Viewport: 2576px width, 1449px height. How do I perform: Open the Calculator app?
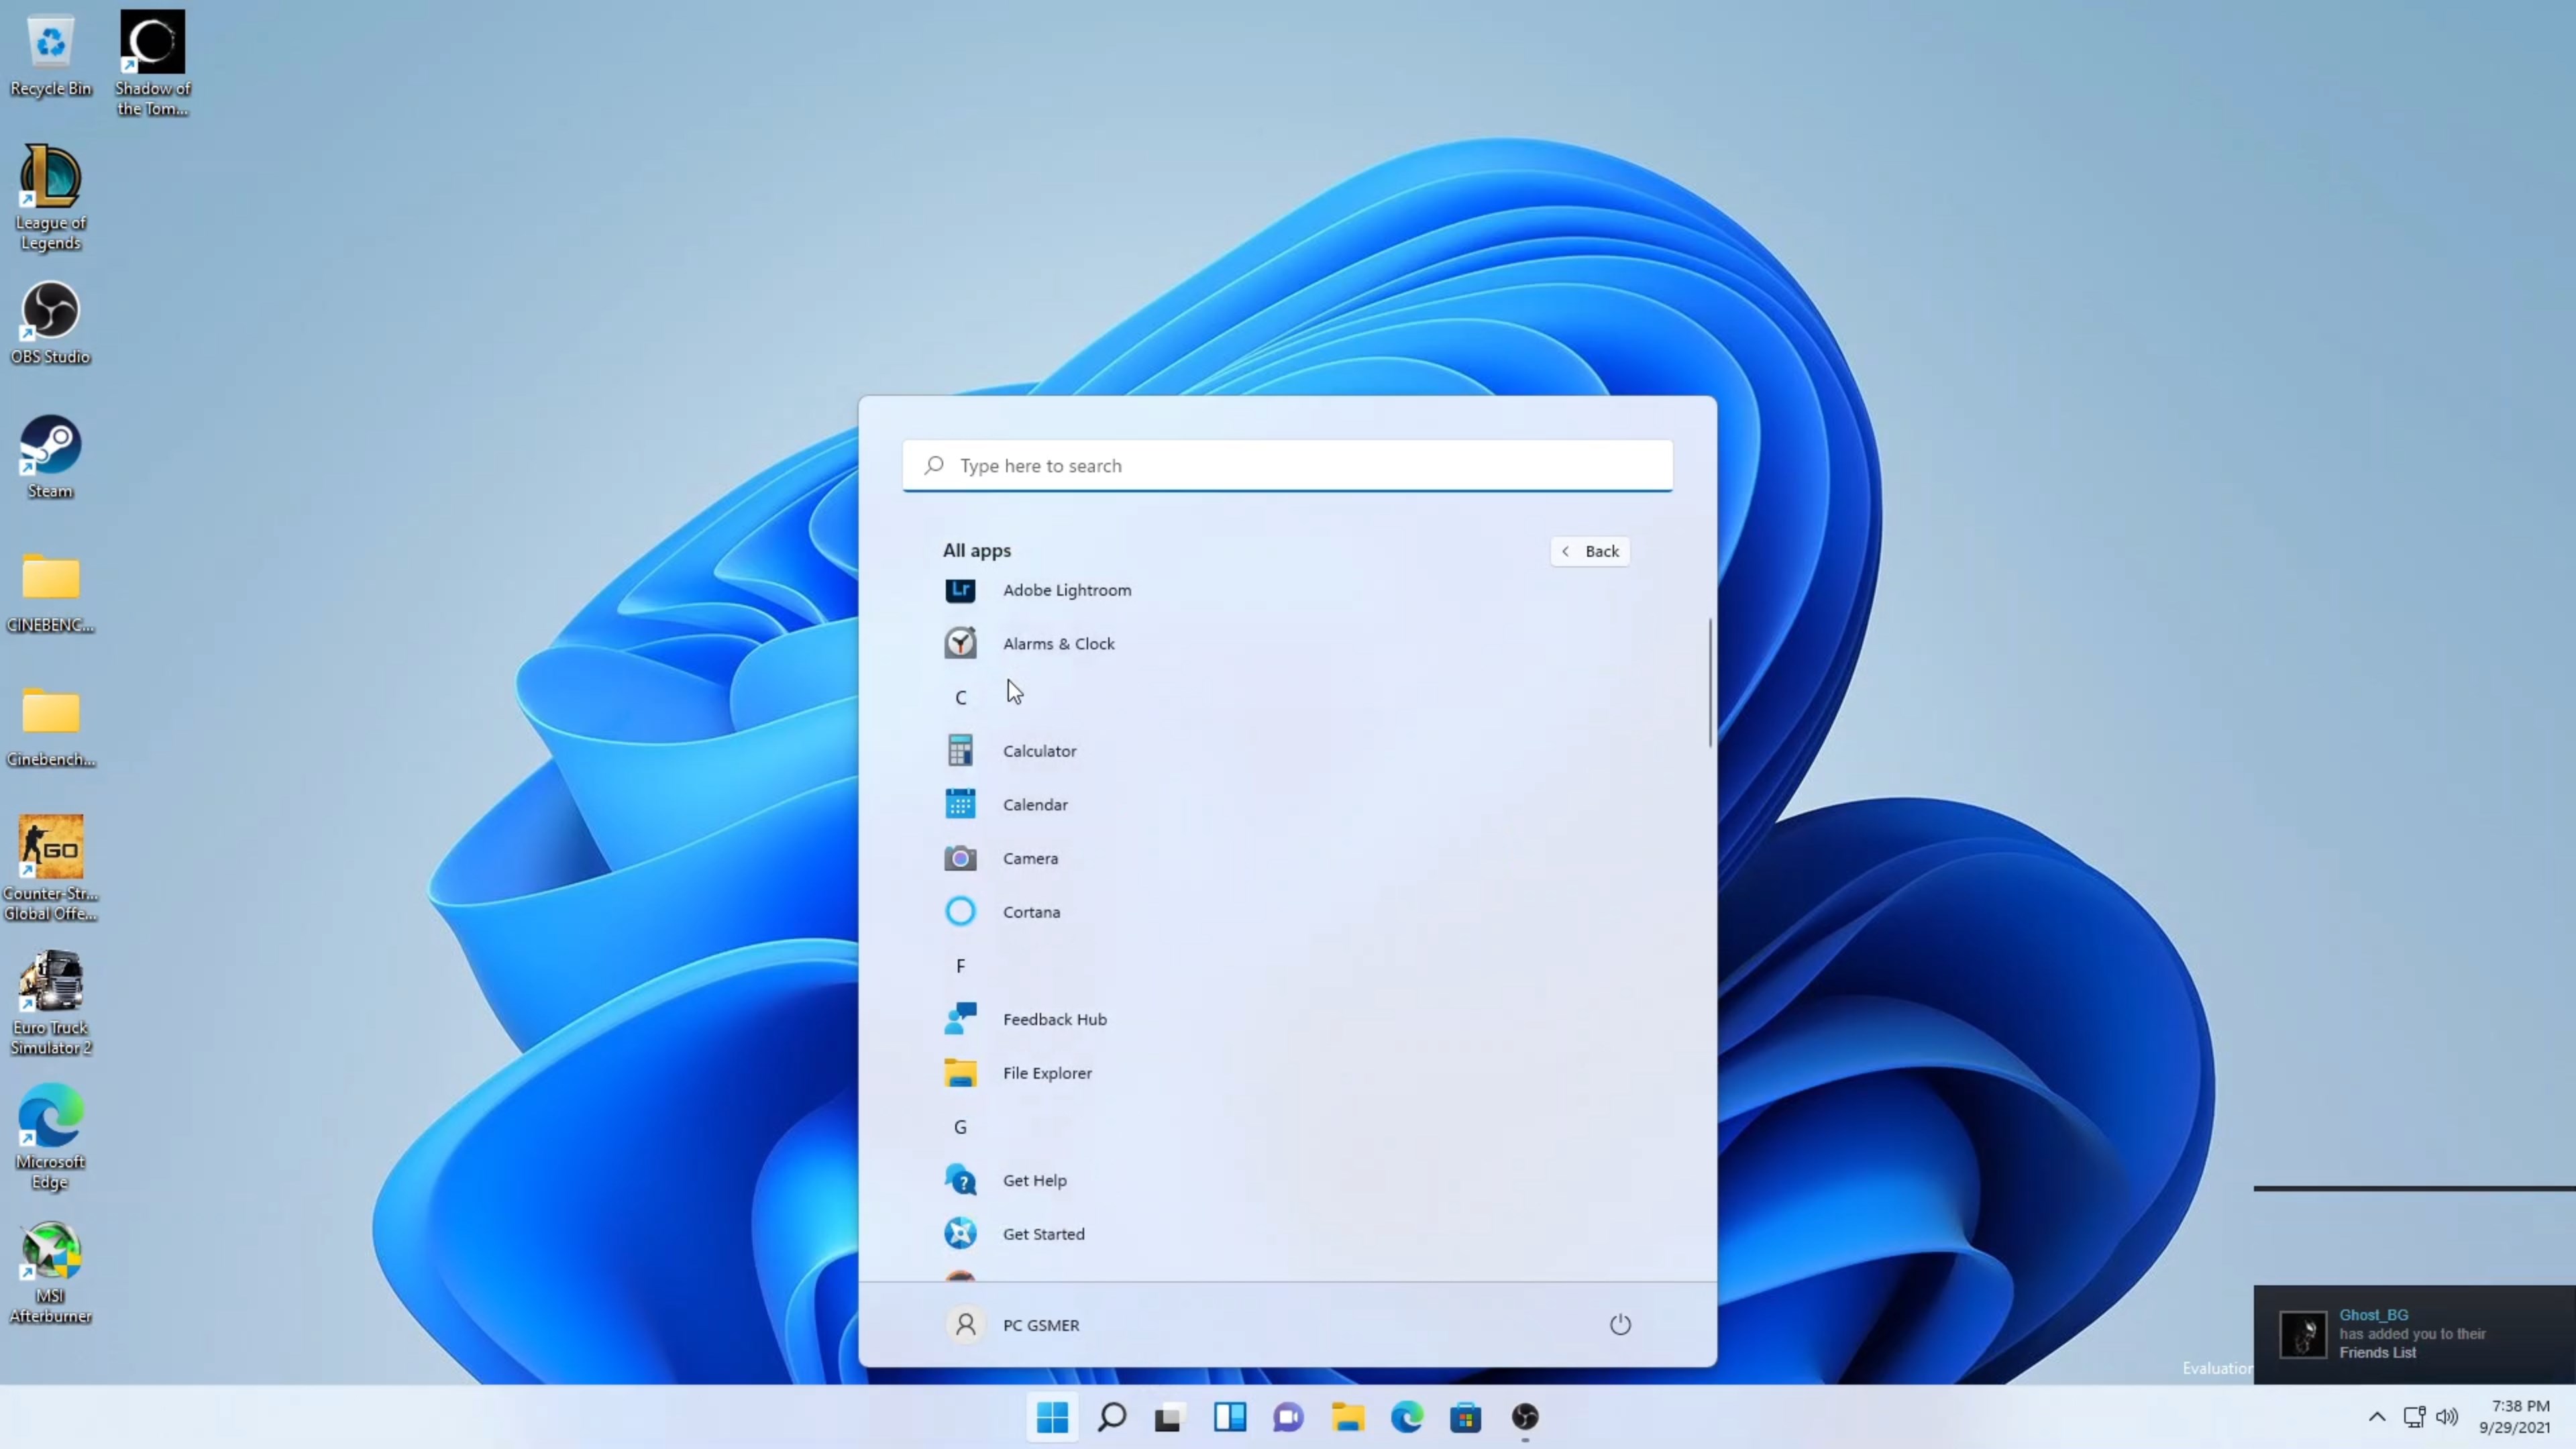[x=1286, y=751]
